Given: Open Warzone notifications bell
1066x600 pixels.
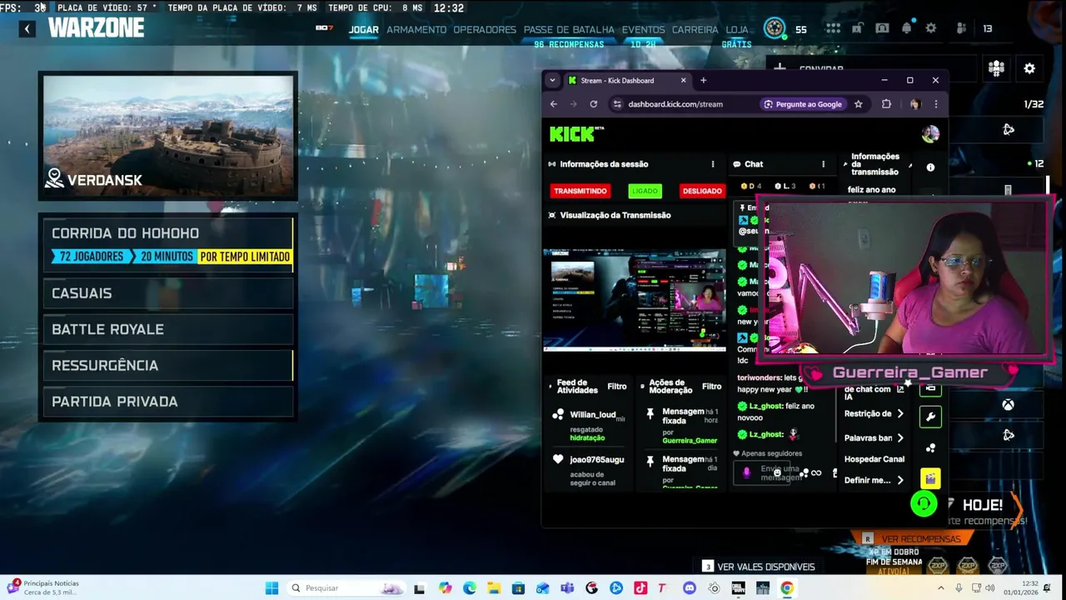Looking at the screenshot, I should (x=907, y=28).
